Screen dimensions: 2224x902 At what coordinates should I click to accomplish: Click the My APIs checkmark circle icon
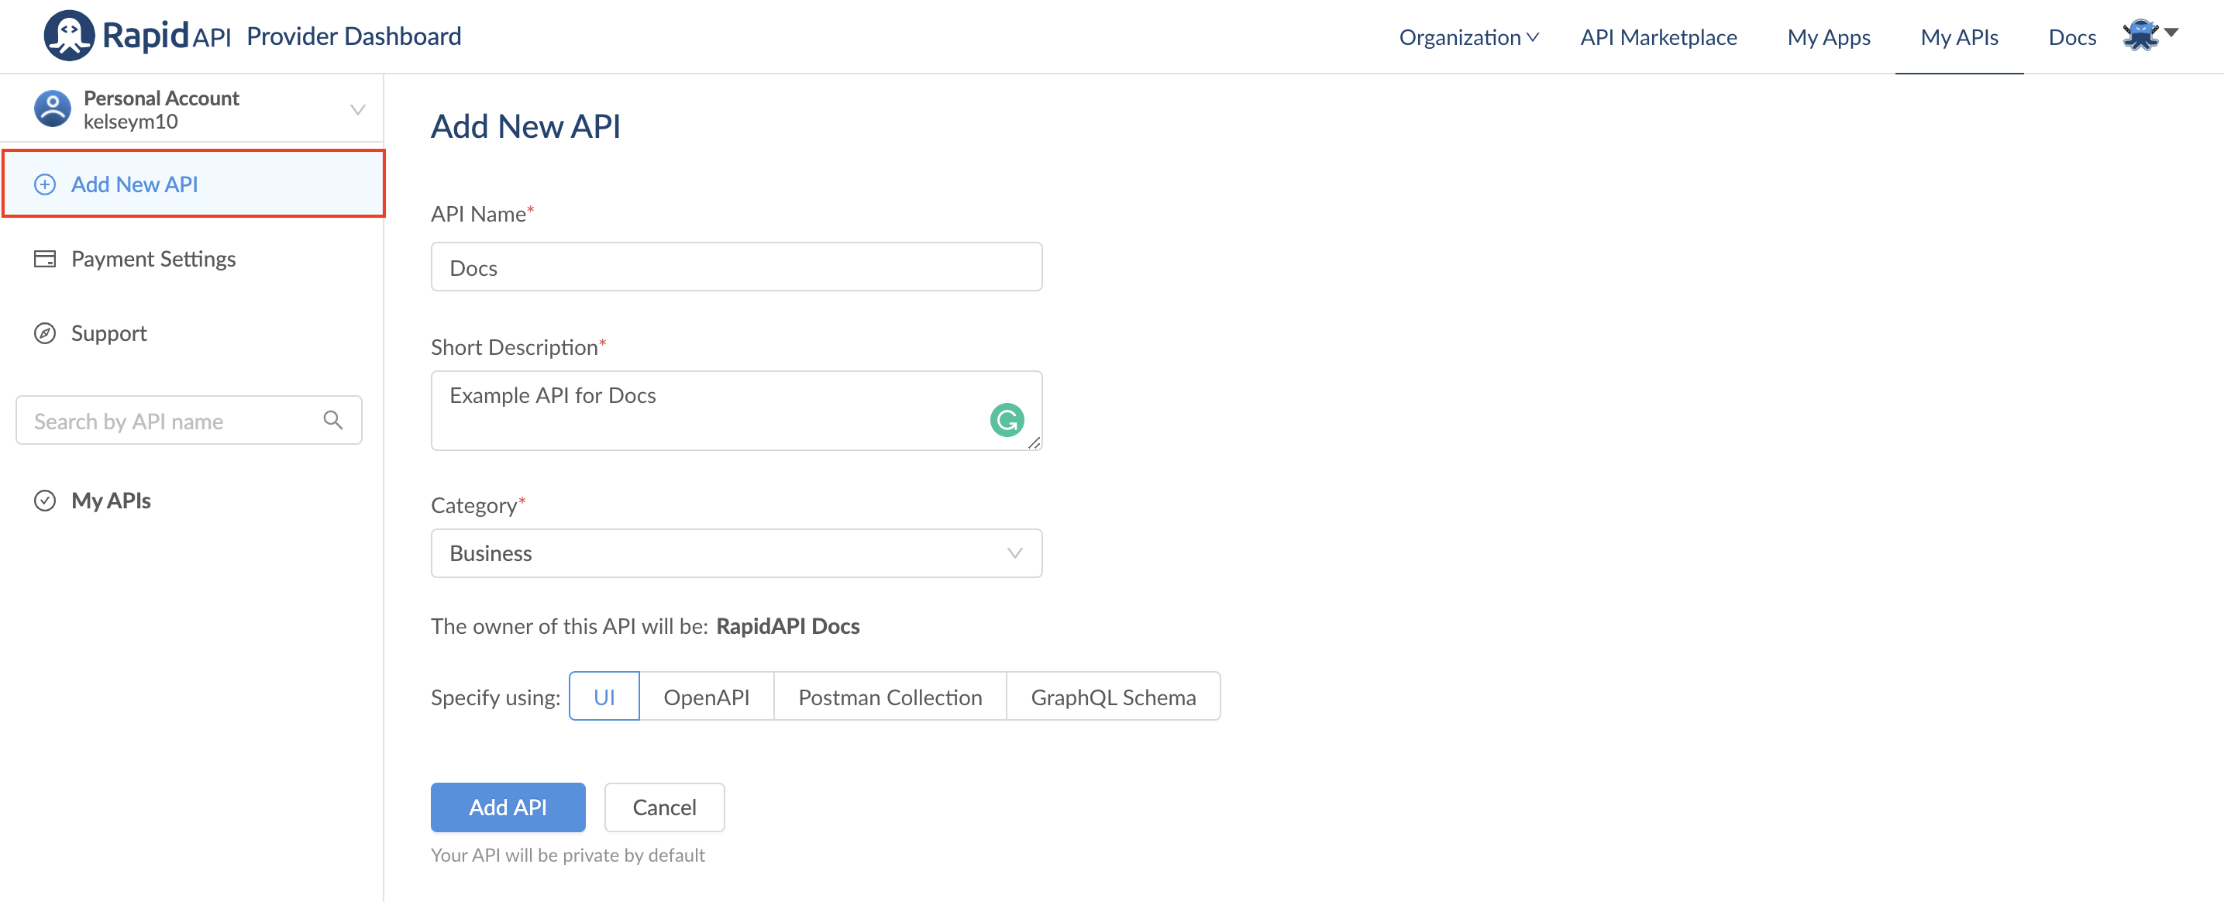[x=45, y=501]
